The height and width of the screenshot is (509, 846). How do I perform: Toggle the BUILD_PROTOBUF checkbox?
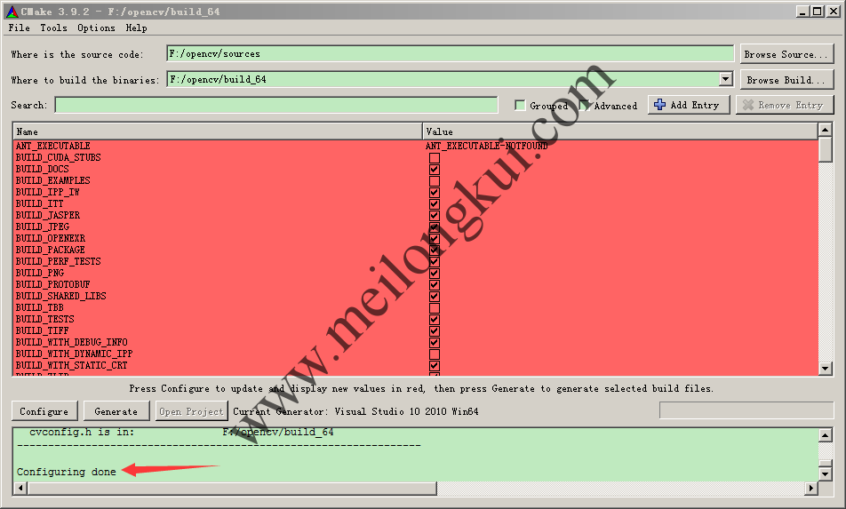[435, 285]
